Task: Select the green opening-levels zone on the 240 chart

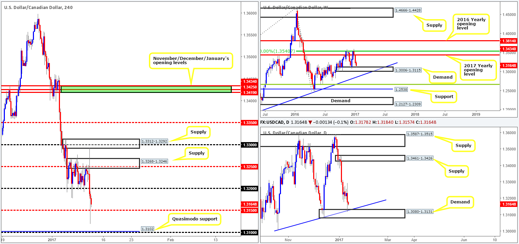Action: click(146, 89)
